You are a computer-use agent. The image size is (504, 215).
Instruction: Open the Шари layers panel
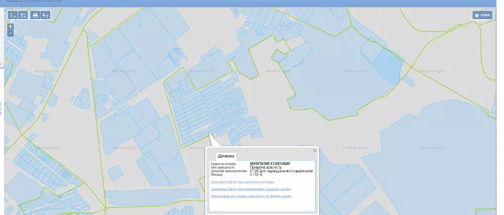pyautogui.click(x=482, y=15)
